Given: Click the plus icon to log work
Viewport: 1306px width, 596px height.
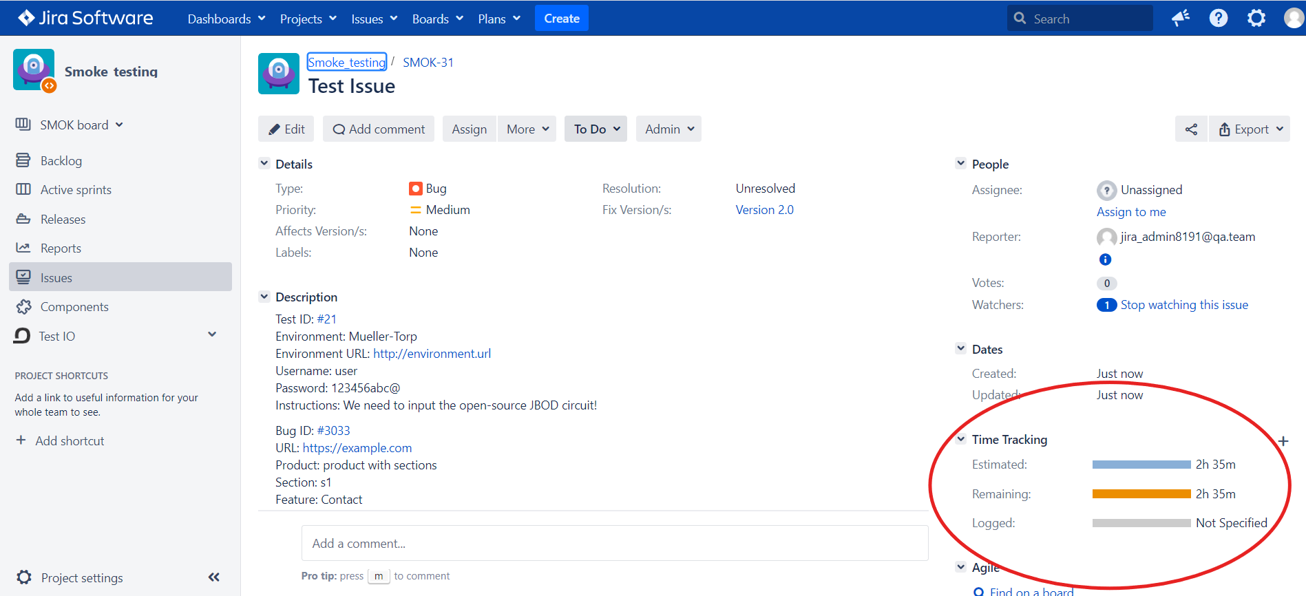Looking at the screenshot, I should [x=1283, y=441].
